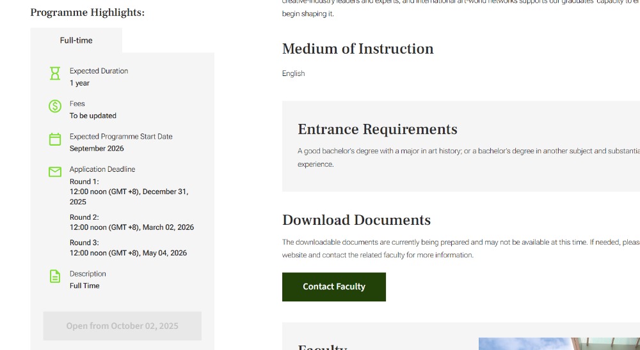Image resolution: width=640 pixels, height=350 pixels.
Task: Click the English instruction language text
Action: [293, 73]
